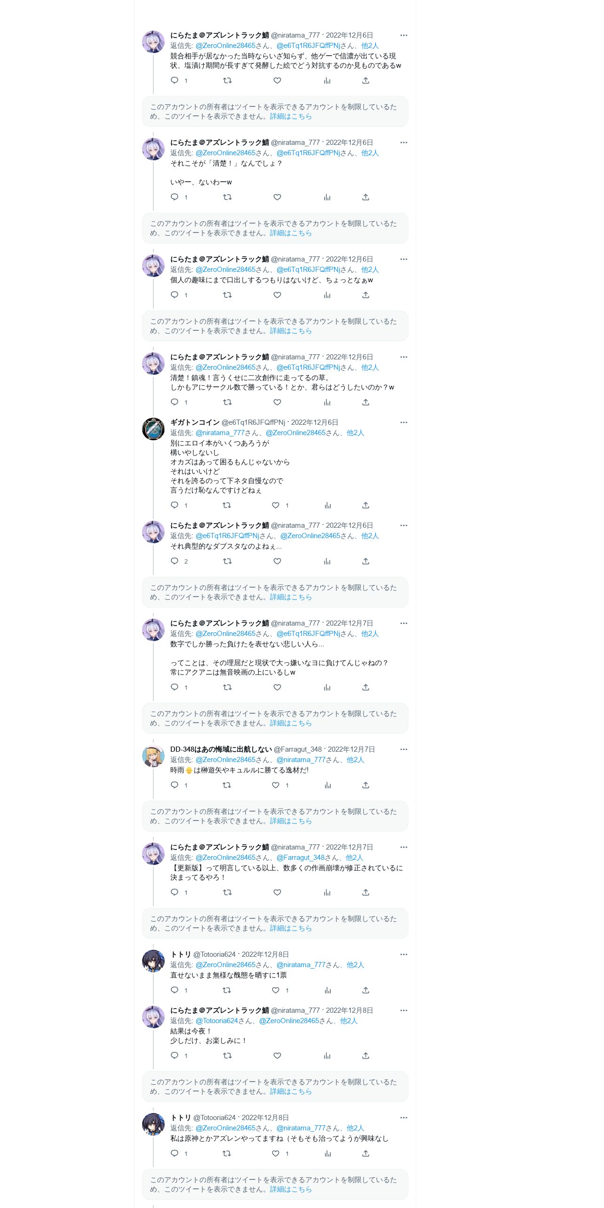View analytics of the それ典型的なダブスタ tweet
Image resolution: width=604 pixels, height=1208 pixels.
[327, 561]
